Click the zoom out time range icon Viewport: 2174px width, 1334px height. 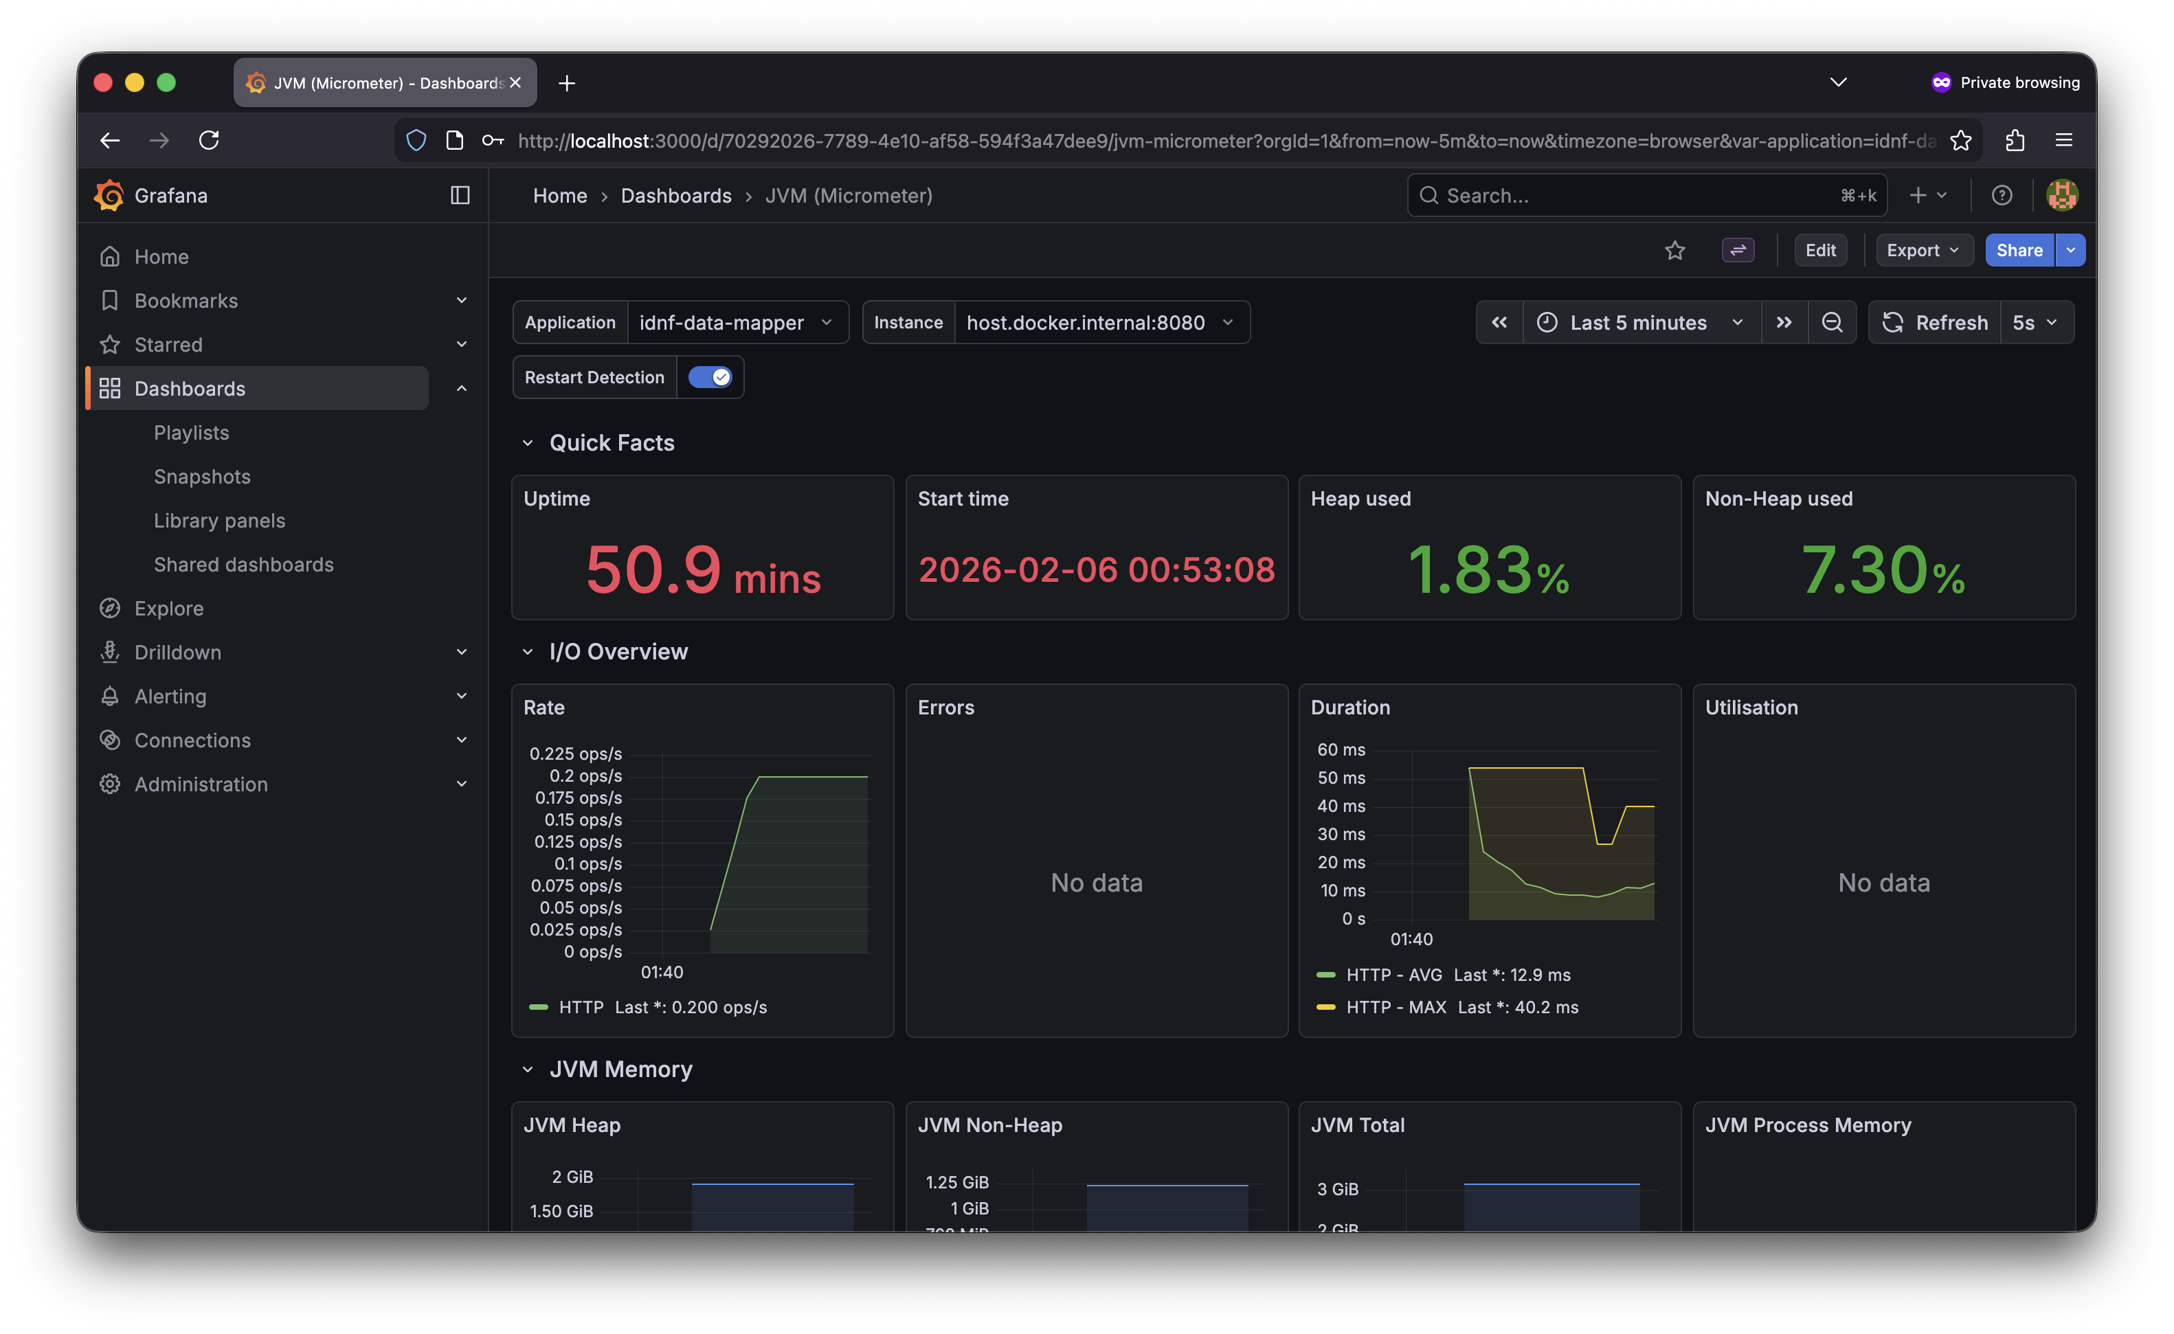click(1832, 323)
